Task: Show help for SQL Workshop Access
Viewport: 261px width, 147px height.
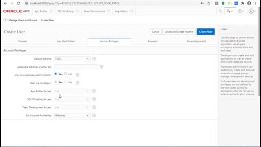Action: pyautogui.click(x=94, y=99)
